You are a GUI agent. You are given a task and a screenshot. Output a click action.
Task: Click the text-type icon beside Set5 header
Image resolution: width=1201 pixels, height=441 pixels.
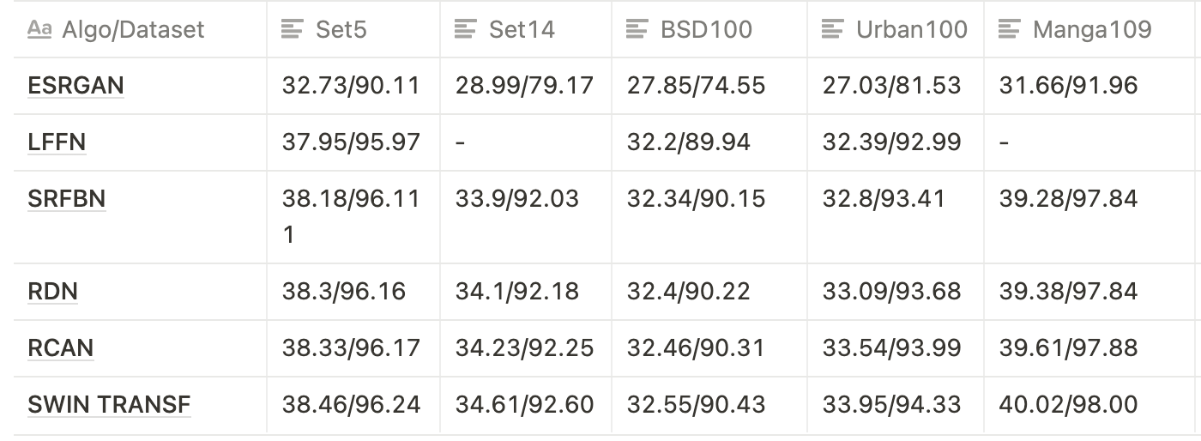click(293, 29)
